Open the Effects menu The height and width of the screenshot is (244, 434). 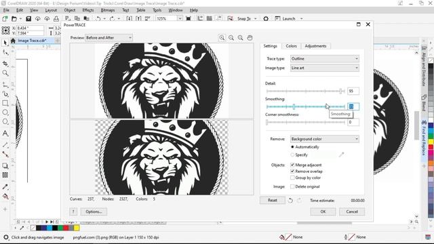click(88, 10)
